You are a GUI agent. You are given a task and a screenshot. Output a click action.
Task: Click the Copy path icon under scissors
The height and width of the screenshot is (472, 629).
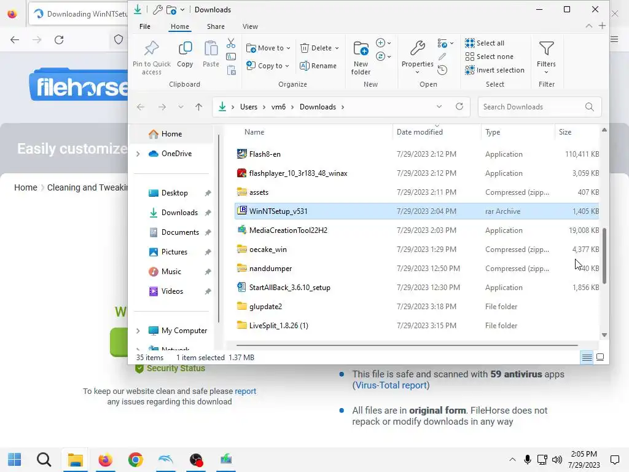pos(231,57)
